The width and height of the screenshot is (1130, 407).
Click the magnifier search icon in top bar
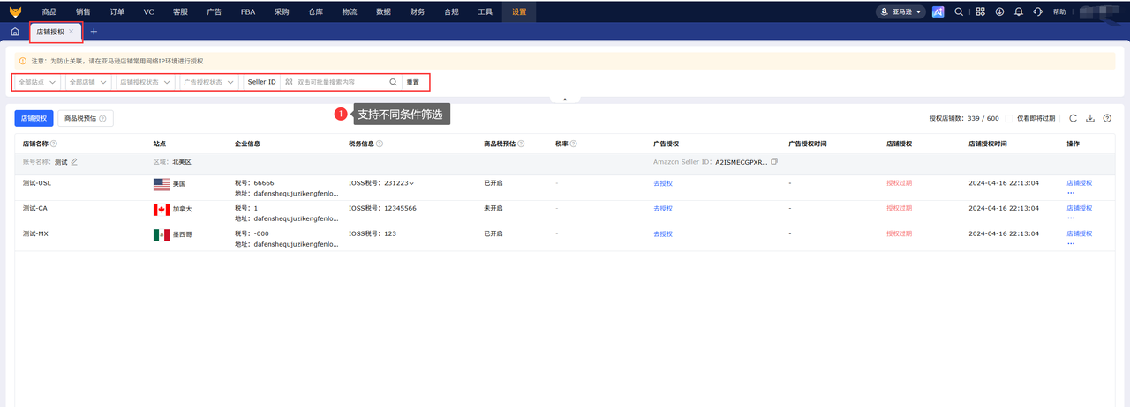(959, 11)
